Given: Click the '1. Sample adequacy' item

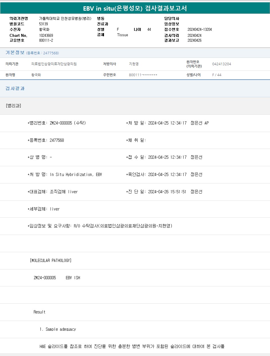Looking at the screenshot, I should 58,329.
